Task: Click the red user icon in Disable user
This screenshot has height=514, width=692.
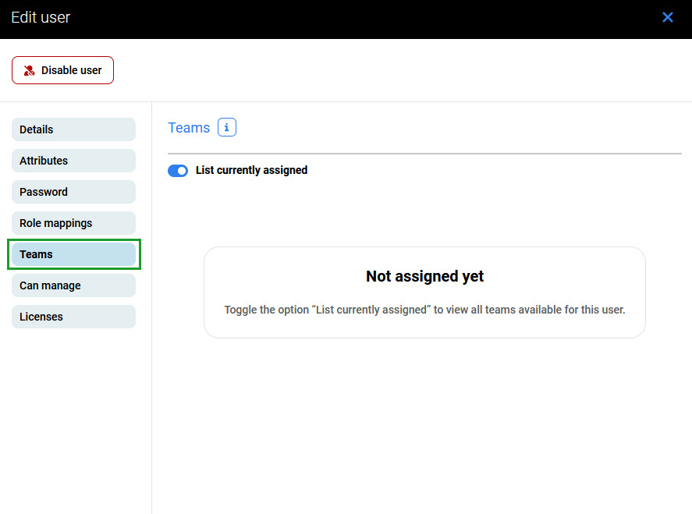Action: point(30,70)
